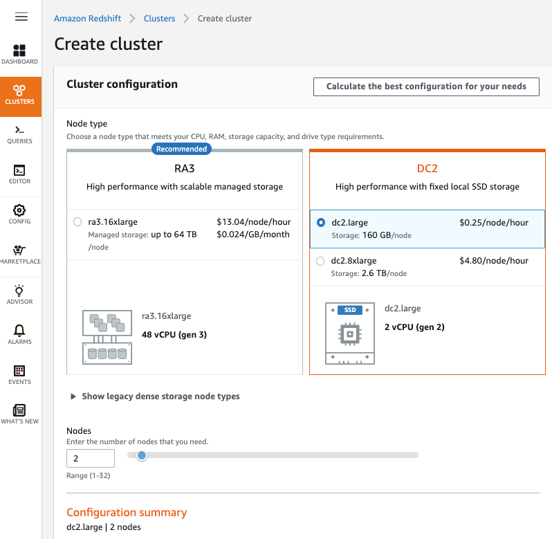
Task: Open the Marketplace cart icon
Action: pyautogui.click(x=19, y=250)
